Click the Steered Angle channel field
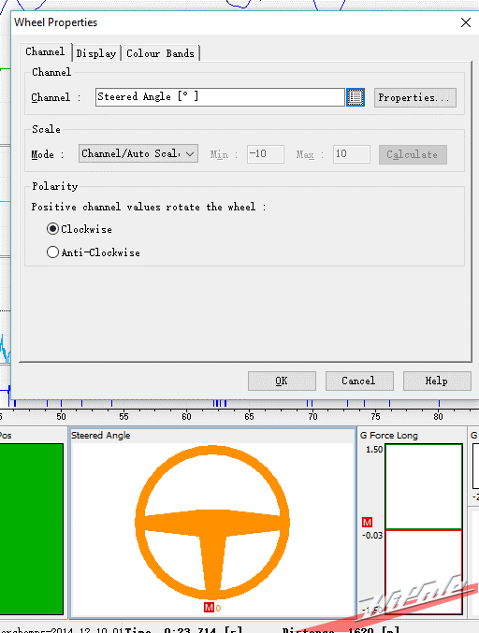This screenshot has height=633, width=479. point(220,97)
